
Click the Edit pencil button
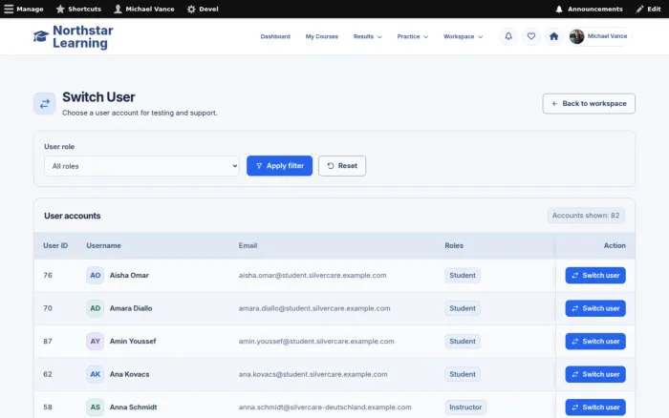pyautogui.click(x=648, y=9)
